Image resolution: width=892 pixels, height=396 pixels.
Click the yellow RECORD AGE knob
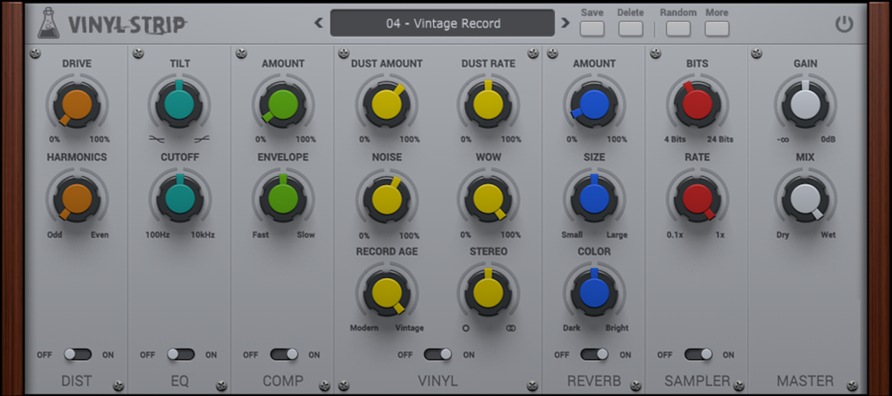point(387,292)
